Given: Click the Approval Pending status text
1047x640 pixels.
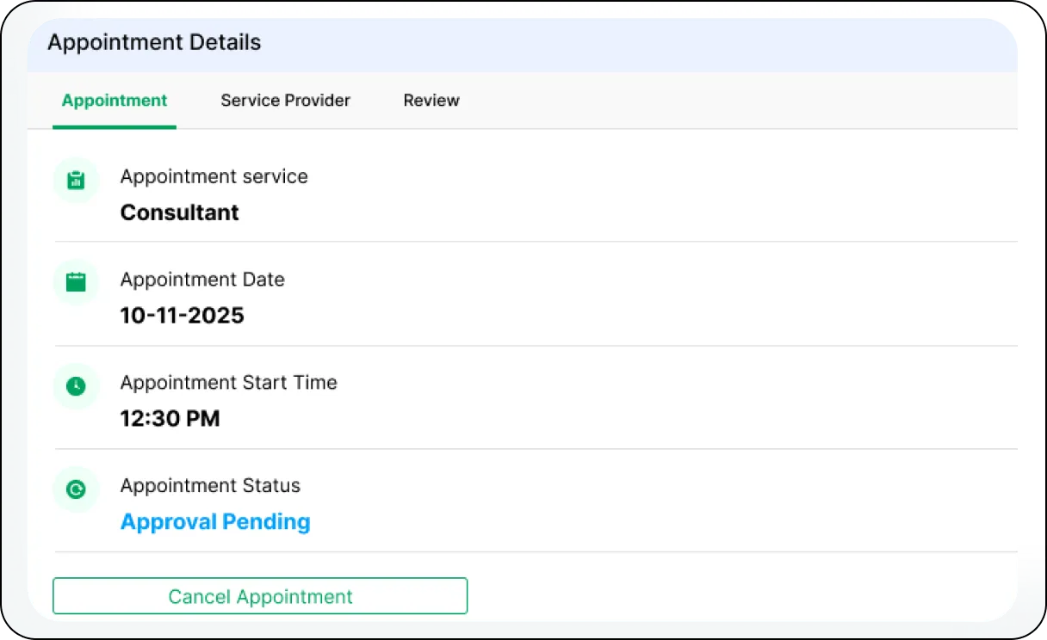Looking at the screenshot, I should pos(215,522).
